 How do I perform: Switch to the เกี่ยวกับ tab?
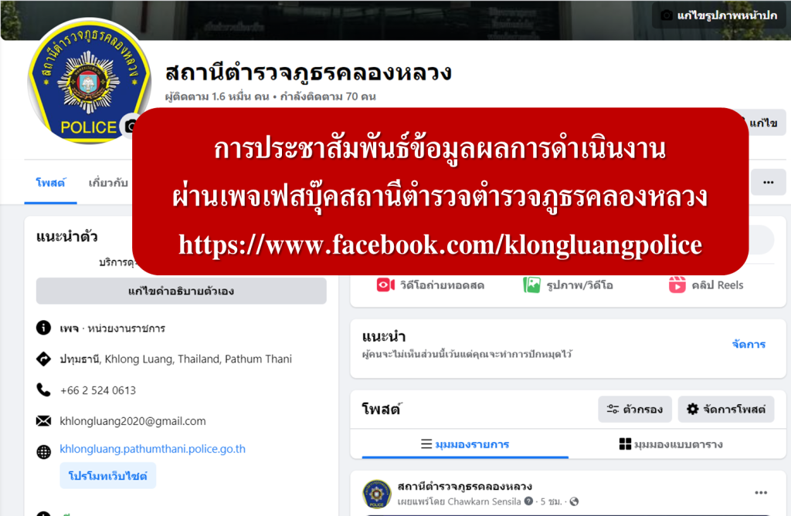[x=108, y=183]
